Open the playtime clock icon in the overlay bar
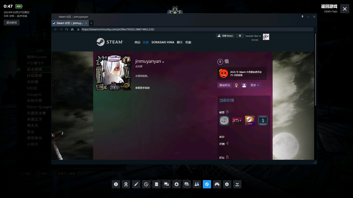Screen dimensions: 353x198 tap(146, 184)
